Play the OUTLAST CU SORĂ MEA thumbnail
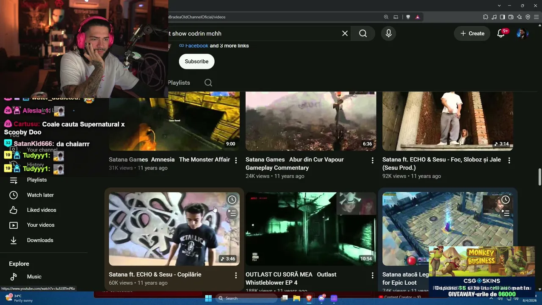The height and width of the screenshot is (305, 542). pyautogui.click(x=311, y=229)
